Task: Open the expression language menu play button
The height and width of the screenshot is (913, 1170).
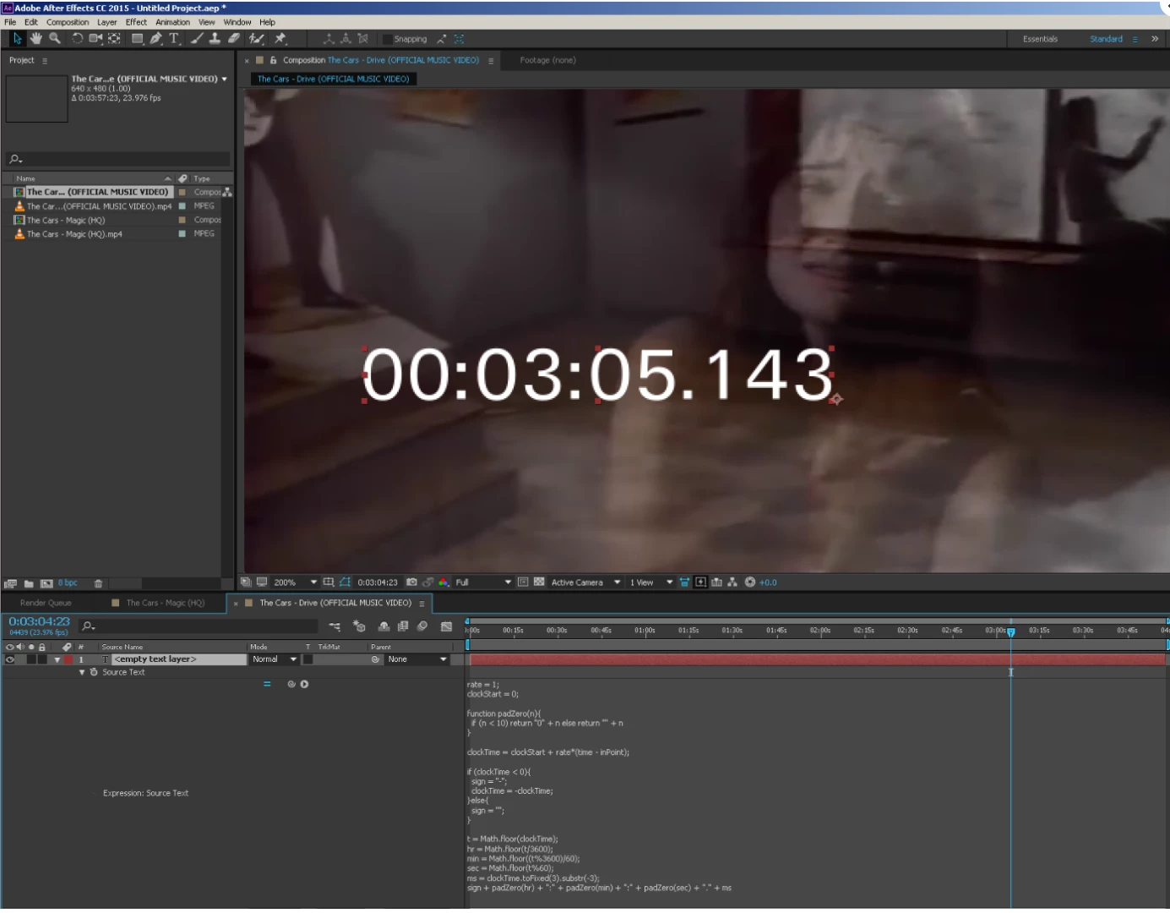Action: tap(304, 684)
